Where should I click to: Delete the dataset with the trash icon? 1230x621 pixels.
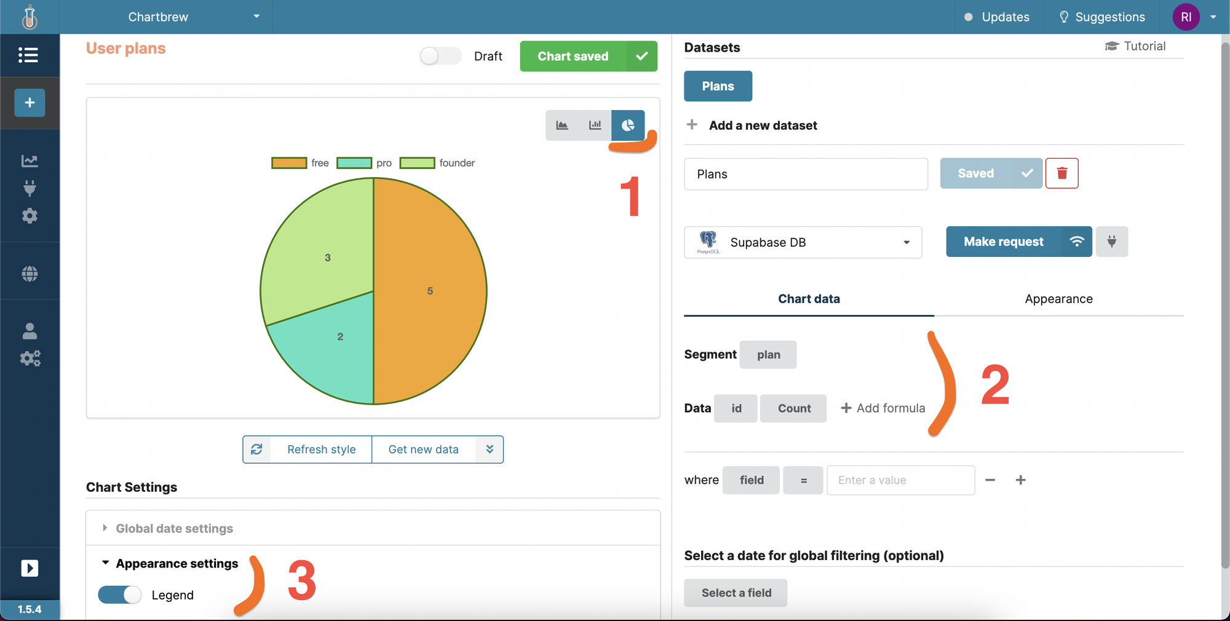tap(1062, 173)
